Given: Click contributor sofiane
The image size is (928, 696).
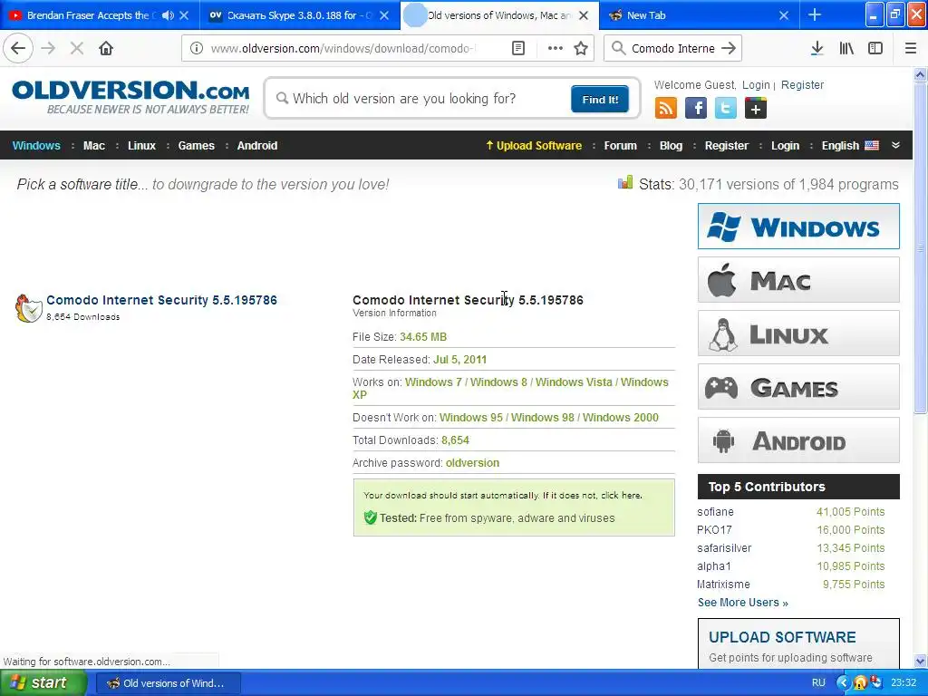Looking at the screenshot, I should (715, 512).
